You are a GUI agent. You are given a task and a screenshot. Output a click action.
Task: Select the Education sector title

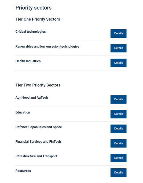click(23, 112)
